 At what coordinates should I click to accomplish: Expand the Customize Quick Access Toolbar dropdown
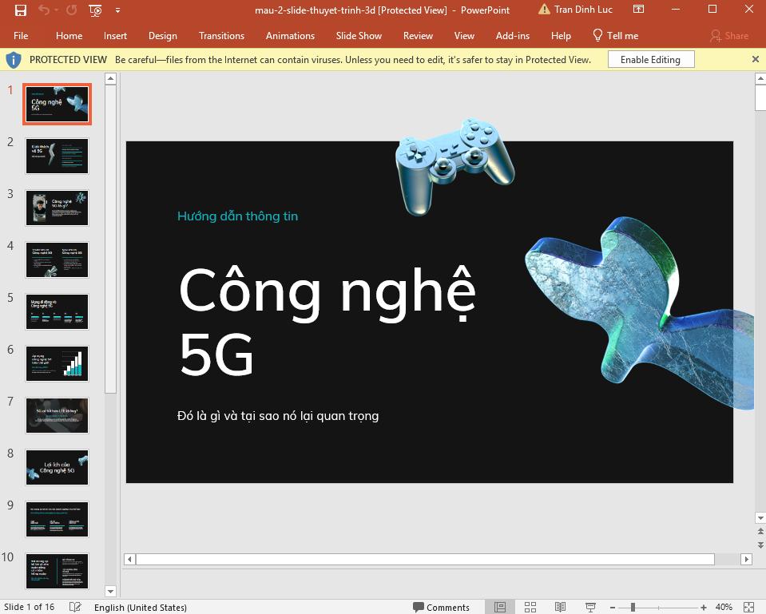[x=117, y=10]
